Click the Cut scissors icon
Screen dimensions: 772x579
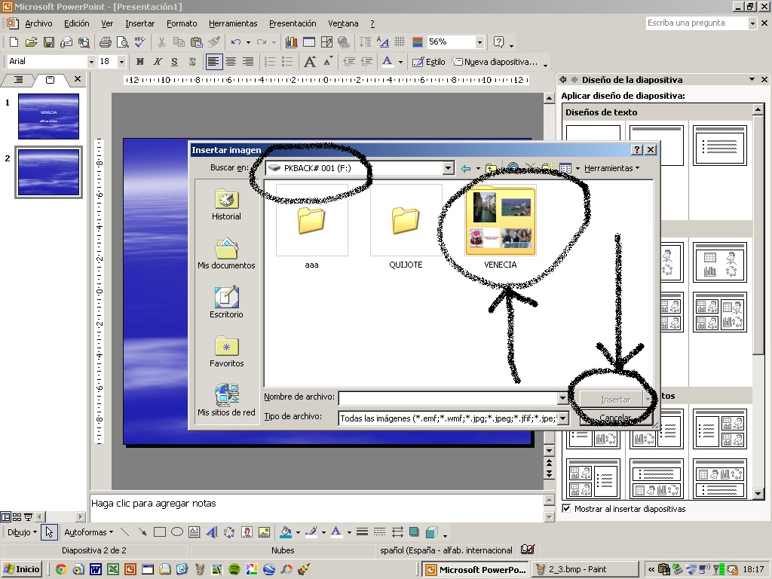tap(161, 42)
